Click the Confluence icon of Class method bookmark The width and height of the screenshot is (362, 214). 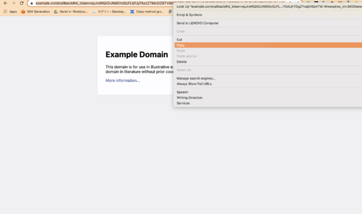coord(132,11)
